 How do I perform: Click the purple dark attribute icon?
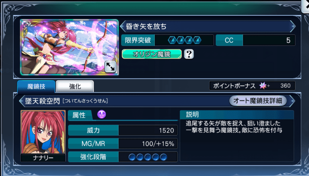(102, 114)
